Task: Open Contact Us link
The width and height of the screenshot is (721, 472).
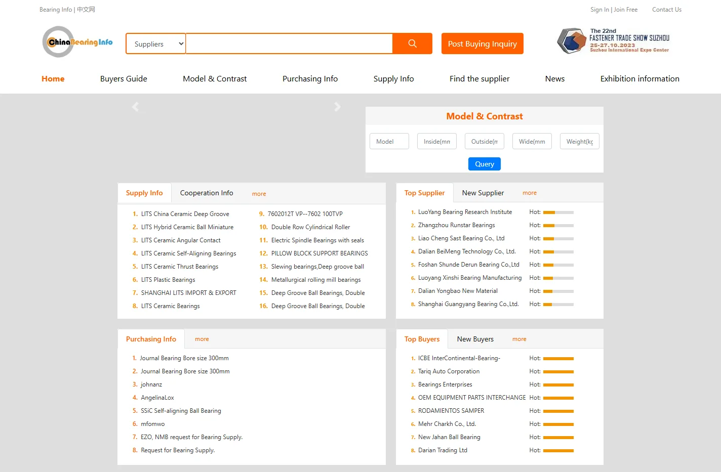Action: (667, 10)
